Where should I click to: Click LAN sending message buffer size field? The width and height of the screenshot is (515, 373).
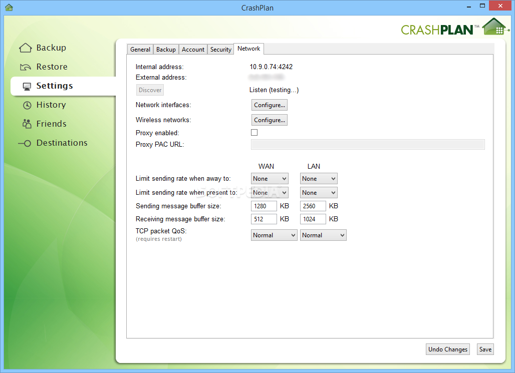coord(313,206)
